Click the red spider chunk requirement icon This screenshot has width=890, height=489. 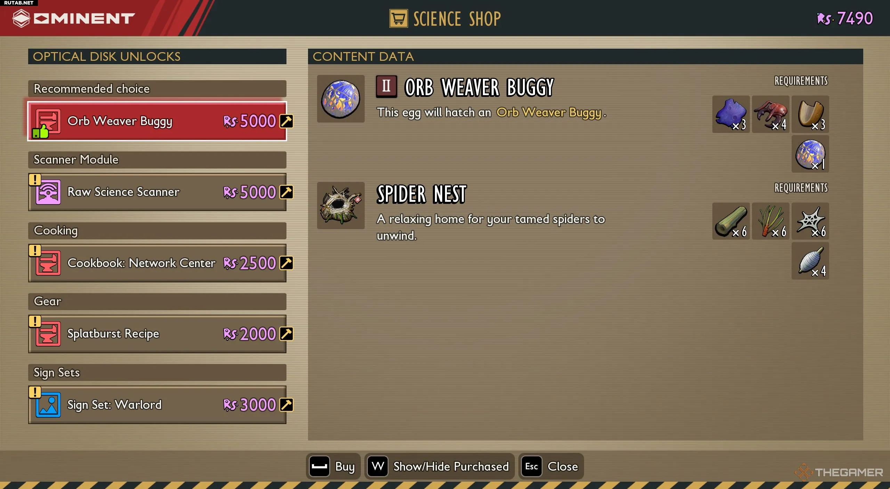(770, 114)
